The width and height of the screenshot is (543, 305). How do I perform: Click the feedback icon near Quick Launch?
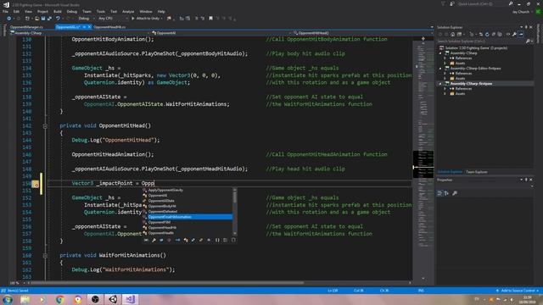452,3
